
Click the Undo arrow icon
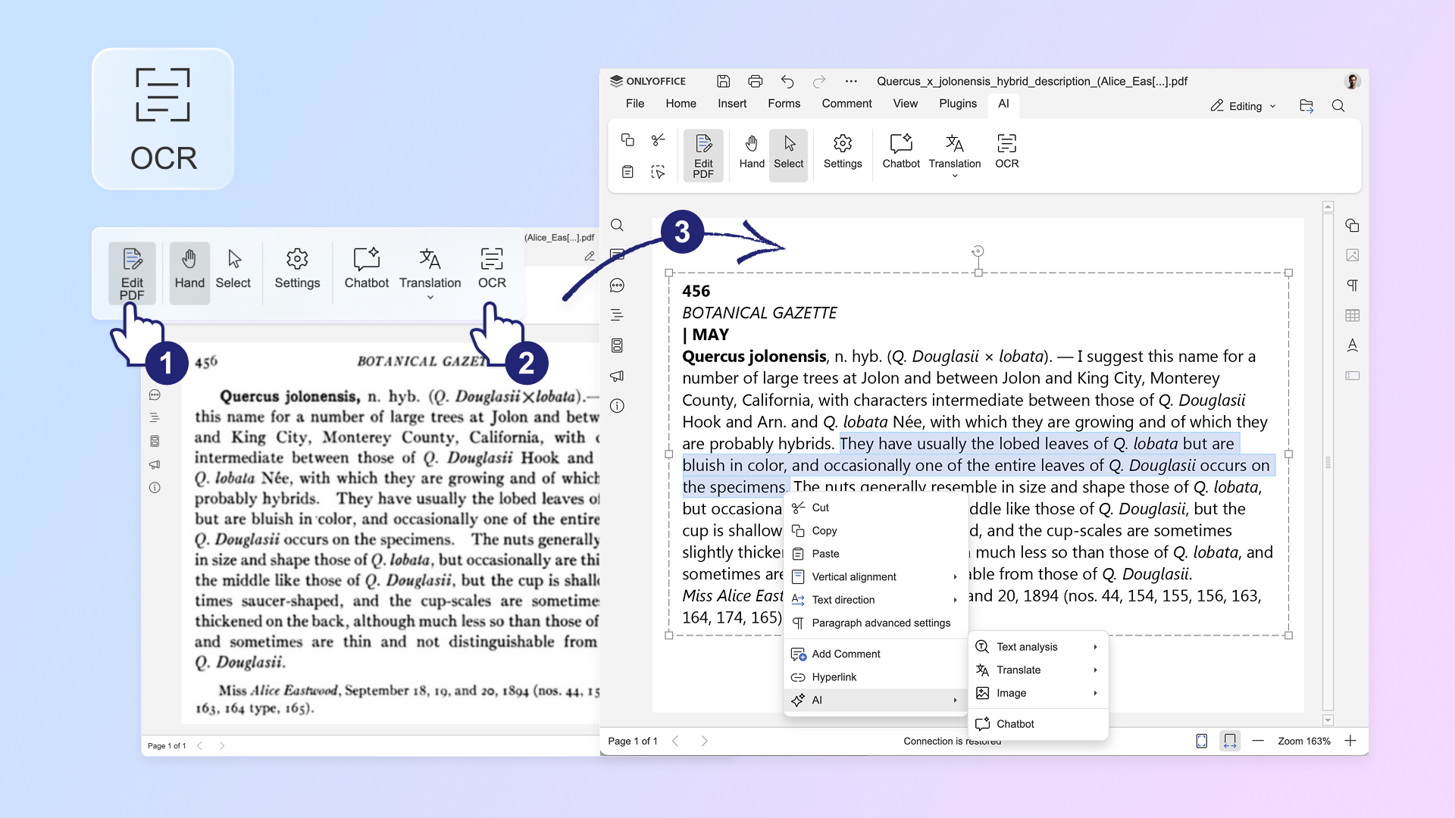tap(787, 81)
